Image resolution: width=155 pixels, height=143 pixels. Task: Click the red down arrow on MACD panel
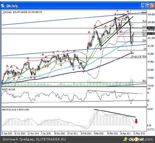[136, 121]
